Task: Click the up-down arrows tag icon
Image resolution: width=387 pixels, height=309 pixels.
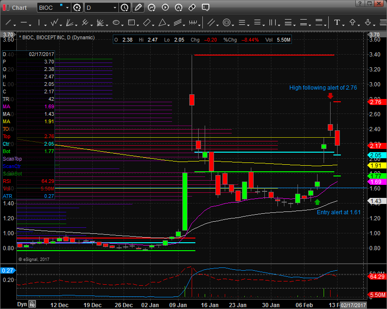Action: click(x=192, y=7)
